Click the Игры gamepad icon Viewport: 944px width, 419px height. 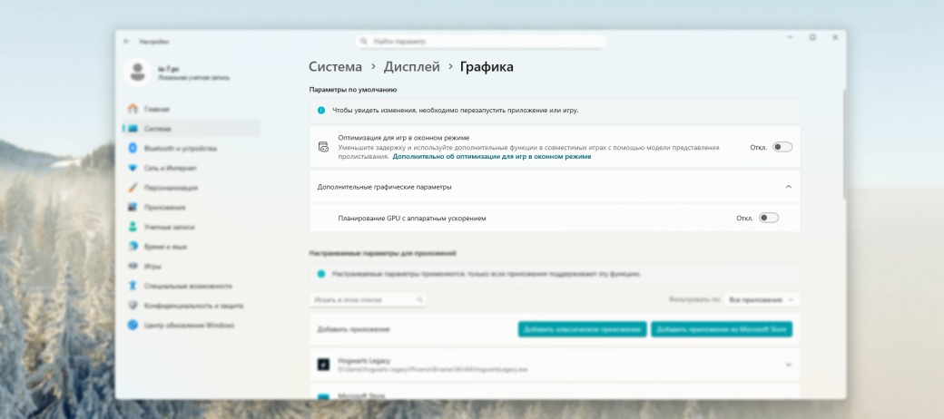(133, 267)
